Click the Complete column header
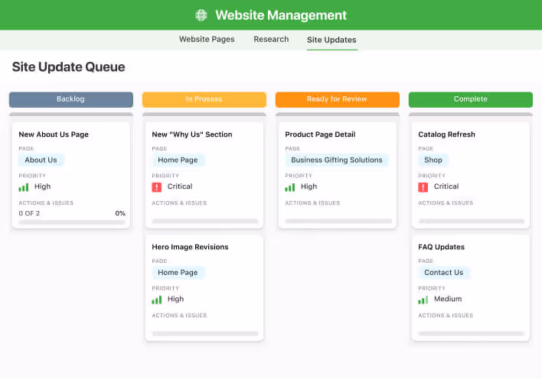The width and height of the screenshot is (542, 379). coord(470,99)
